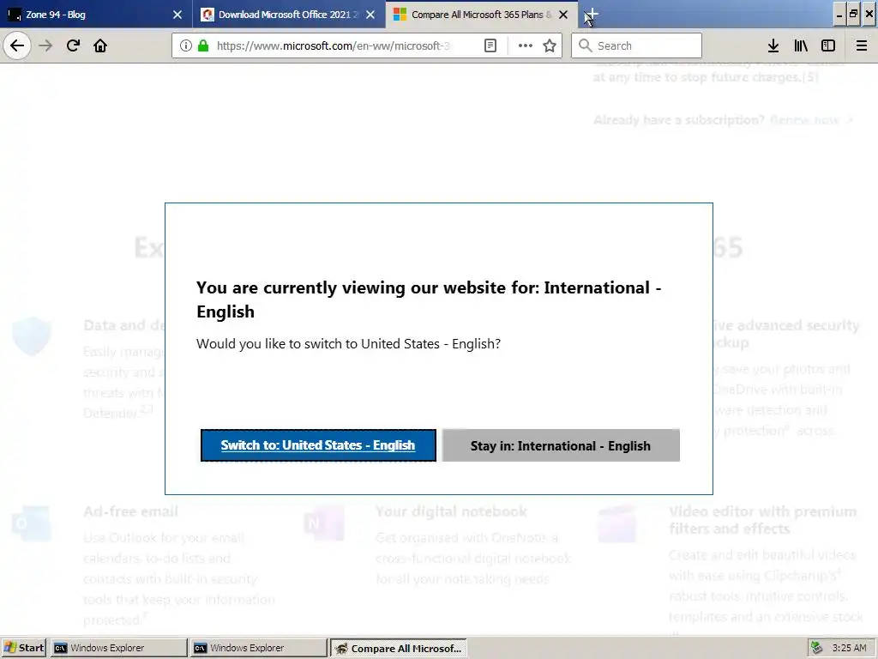Toggle reader view in address bar

pos(490,45)
